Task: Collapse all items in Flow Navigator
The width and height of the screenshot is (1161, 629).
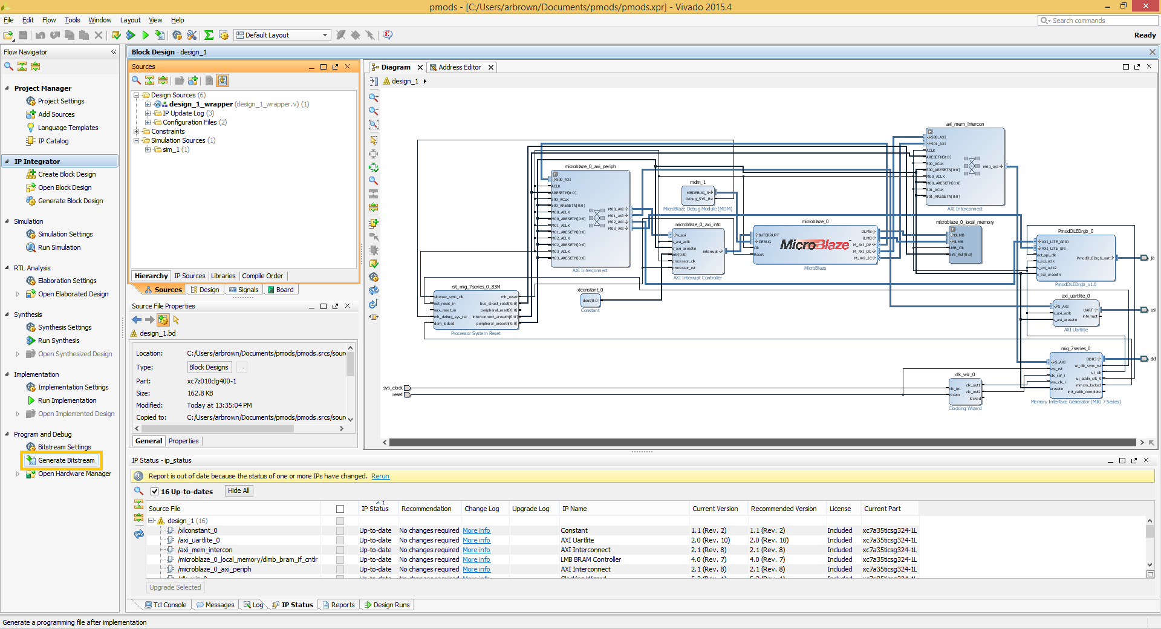Action: tap(22, 67)
